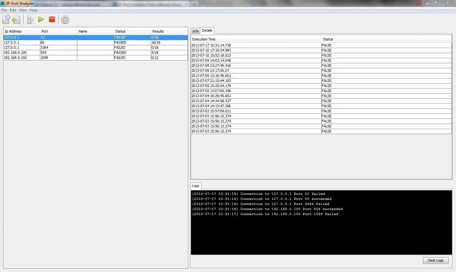Open the View menu
The height and width of the screenshot is (272, 456).
[23, 10]
